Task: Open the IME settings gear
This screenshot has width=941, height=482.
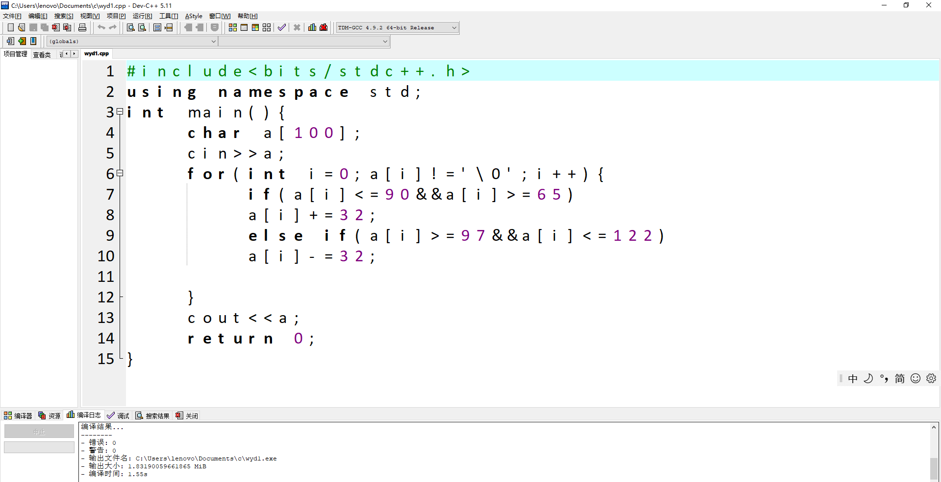Action: [x=931, y=378]
